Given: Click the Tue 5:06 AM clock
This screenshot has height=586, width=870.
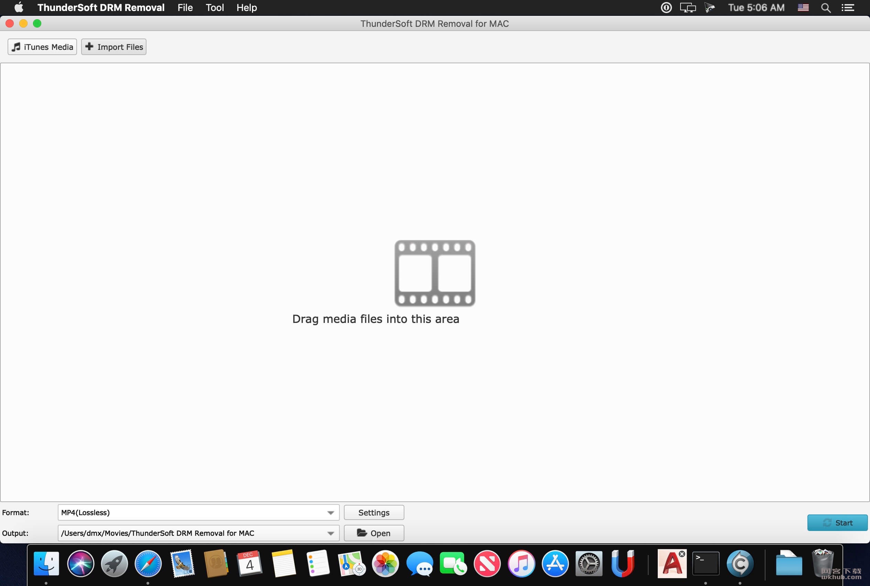Looking at the screenshot, I should (x=756, y=8).
